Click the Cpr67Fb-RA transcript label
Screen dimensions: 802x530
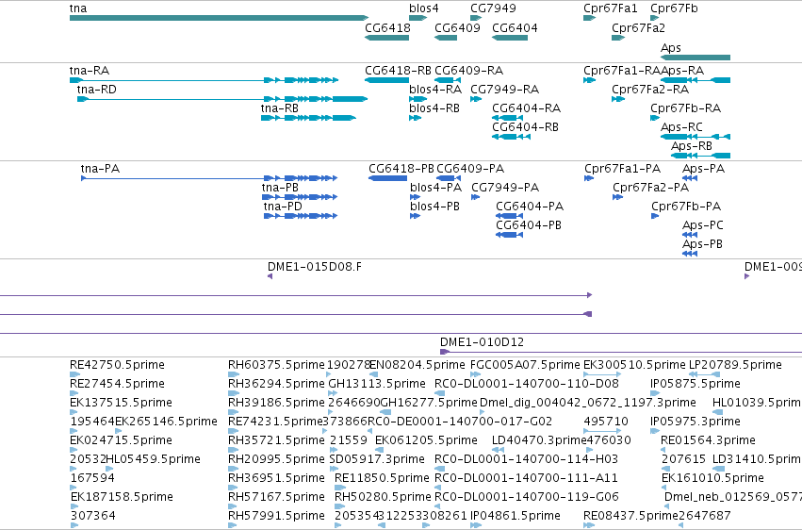(x=685, y=108)
